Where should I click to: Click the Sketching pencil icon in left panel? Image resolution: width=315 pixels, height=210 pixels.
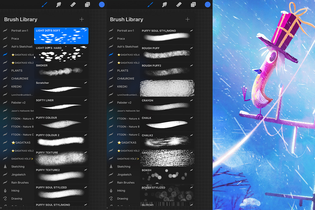pyautogui.click(x=5, y=166)
